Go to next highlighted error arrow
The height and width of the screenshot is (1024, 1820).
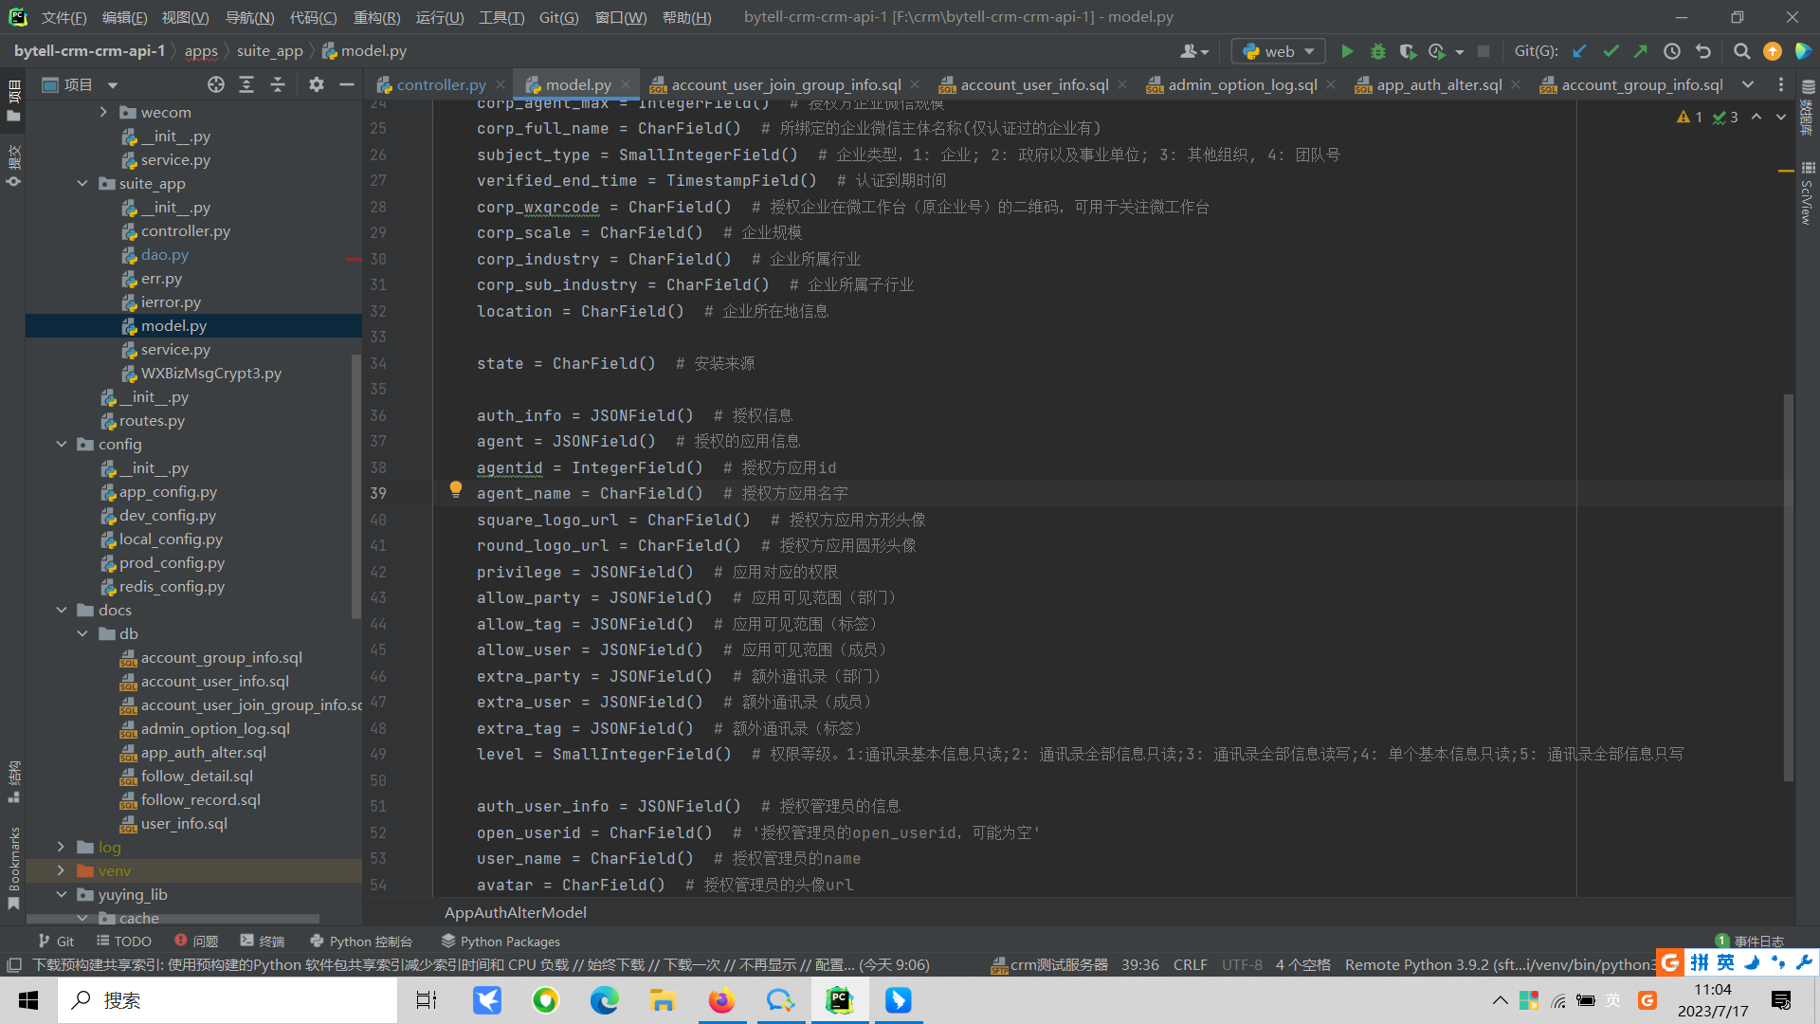tap(1781, 117)
